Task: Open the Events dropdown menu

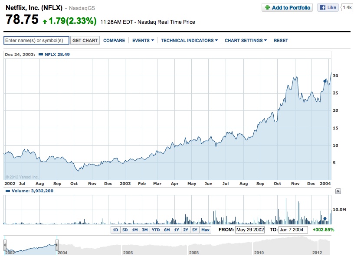Action: (x=143, y=41)
